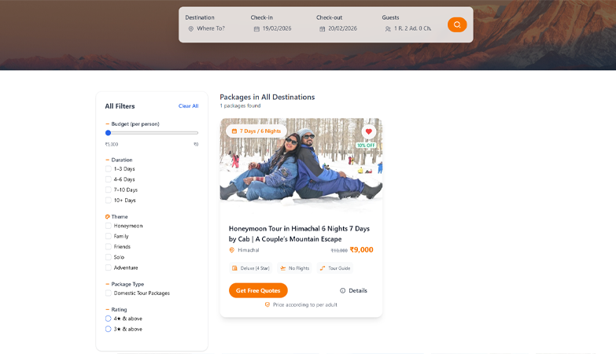Tick the Honeymoon theme checkbox

109,226
